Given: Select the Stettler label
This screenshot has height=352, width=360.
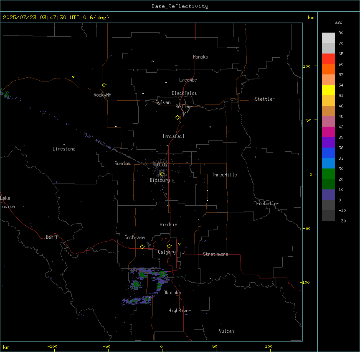Looking at the screenshot, I should click(x=264, y=99).
